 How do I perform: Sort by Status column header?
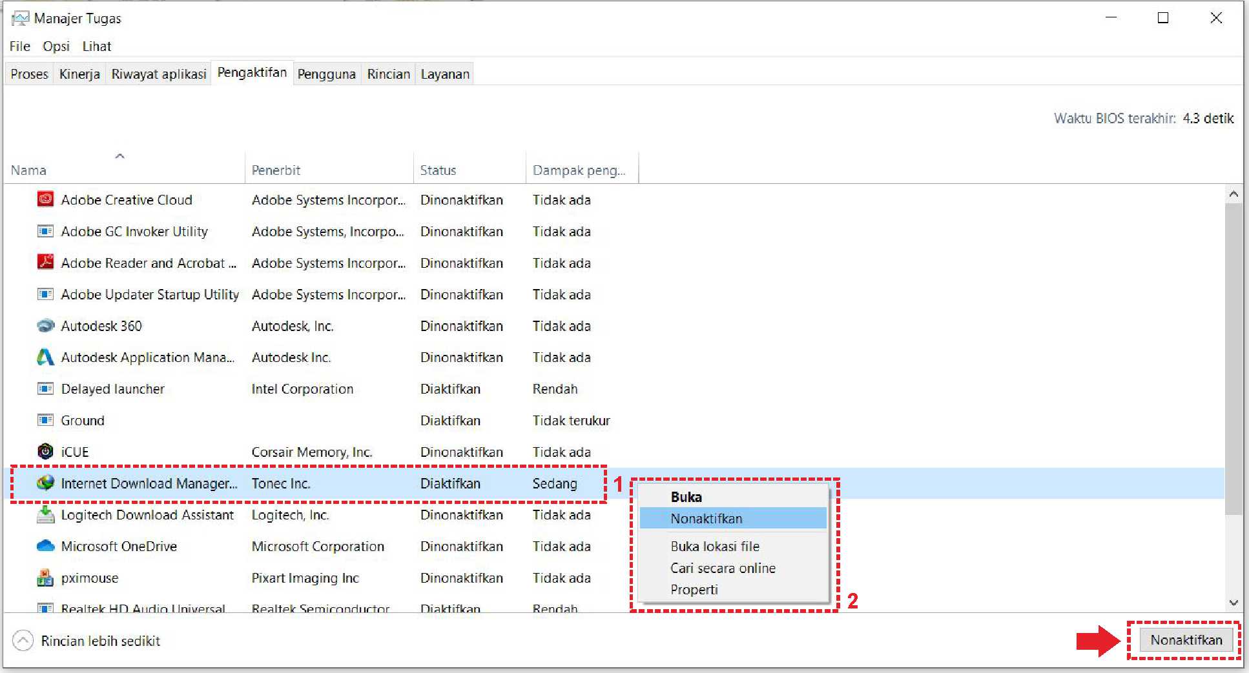click(x=438, y=170)
